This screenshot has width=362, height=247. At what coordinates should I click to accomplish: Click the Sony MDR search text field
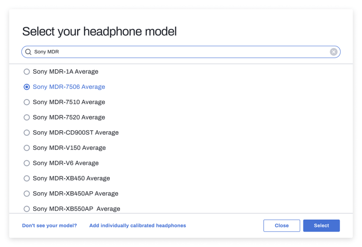coord(181,52)
